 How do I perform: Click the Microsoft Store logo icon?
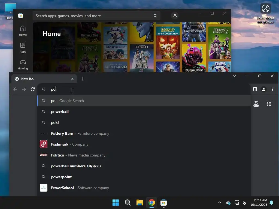[x=20, y=16]
